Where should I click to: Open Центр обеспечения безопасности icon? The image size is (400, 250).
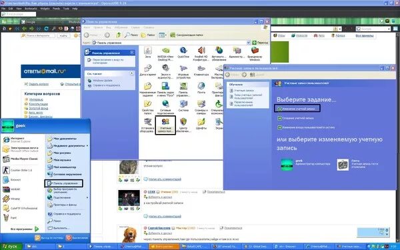[183, 125]
